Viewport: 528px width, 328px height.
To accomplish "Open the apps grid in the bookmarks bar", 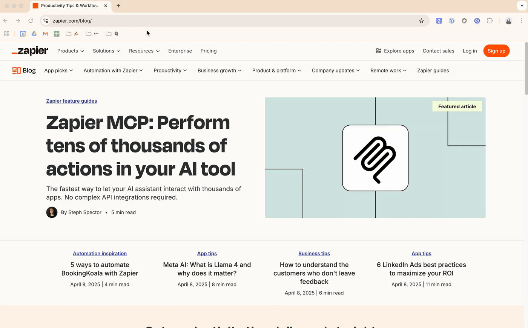I will [x=6, y=34].
